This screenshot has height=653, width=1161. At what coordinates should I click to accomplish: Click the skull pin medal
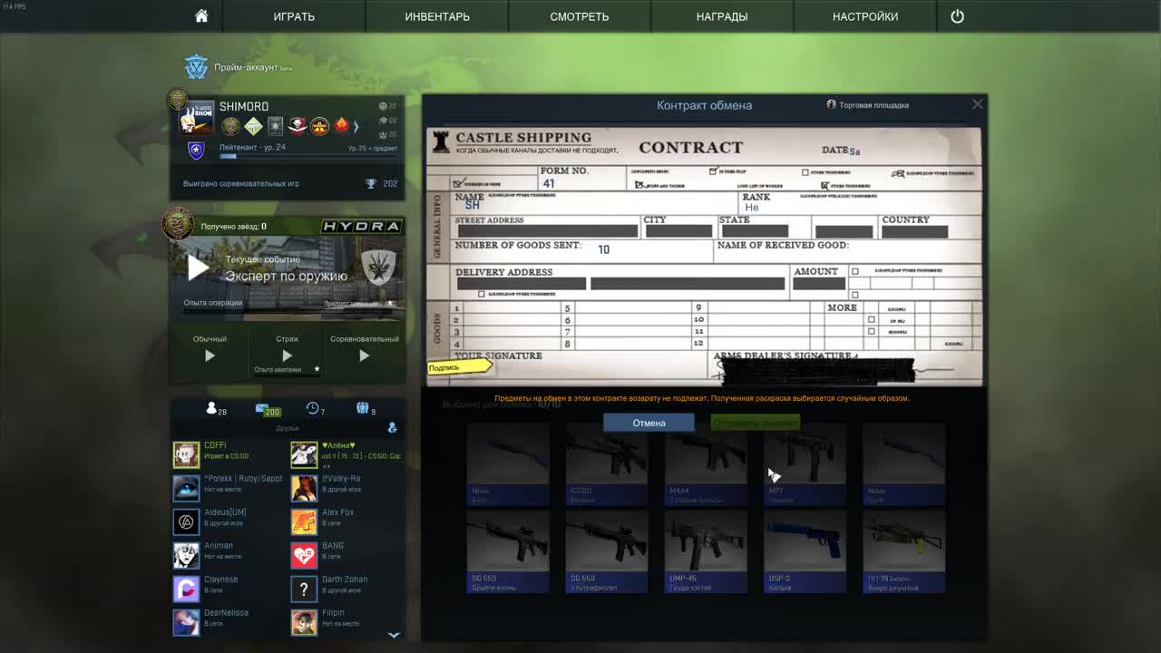[x=298, y=126]
